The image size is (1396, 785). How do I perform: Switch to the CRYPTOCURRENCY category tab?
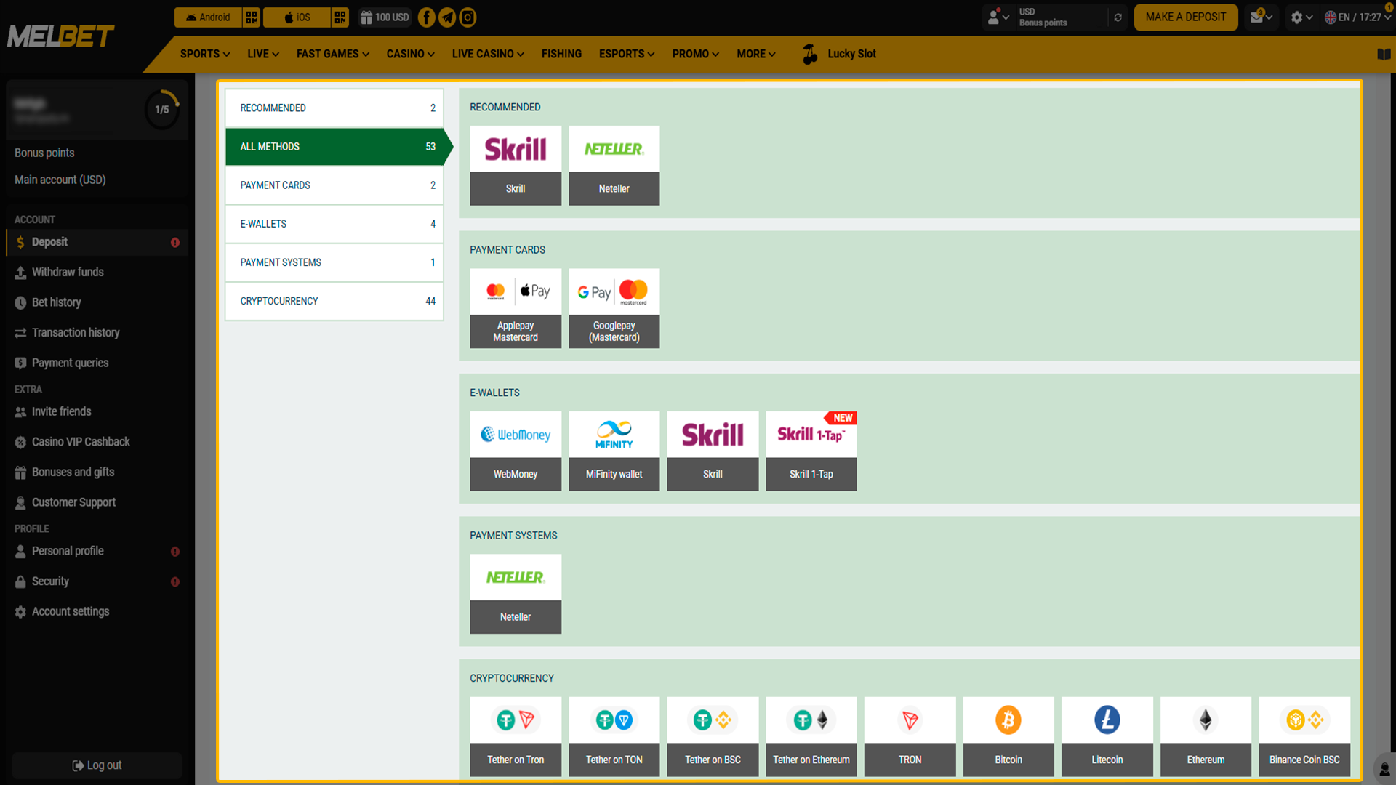coord(334,301)
